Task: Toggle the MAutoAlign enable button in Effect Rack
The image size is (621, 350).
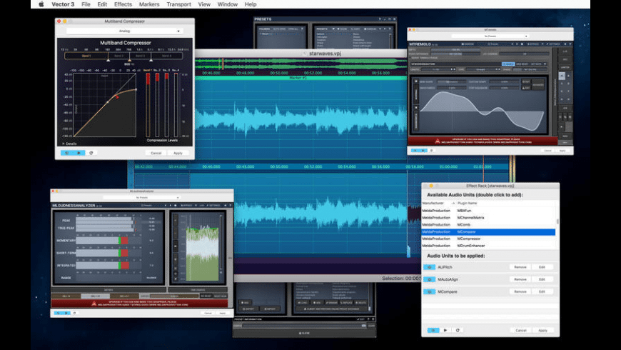Action: [429, 279]
